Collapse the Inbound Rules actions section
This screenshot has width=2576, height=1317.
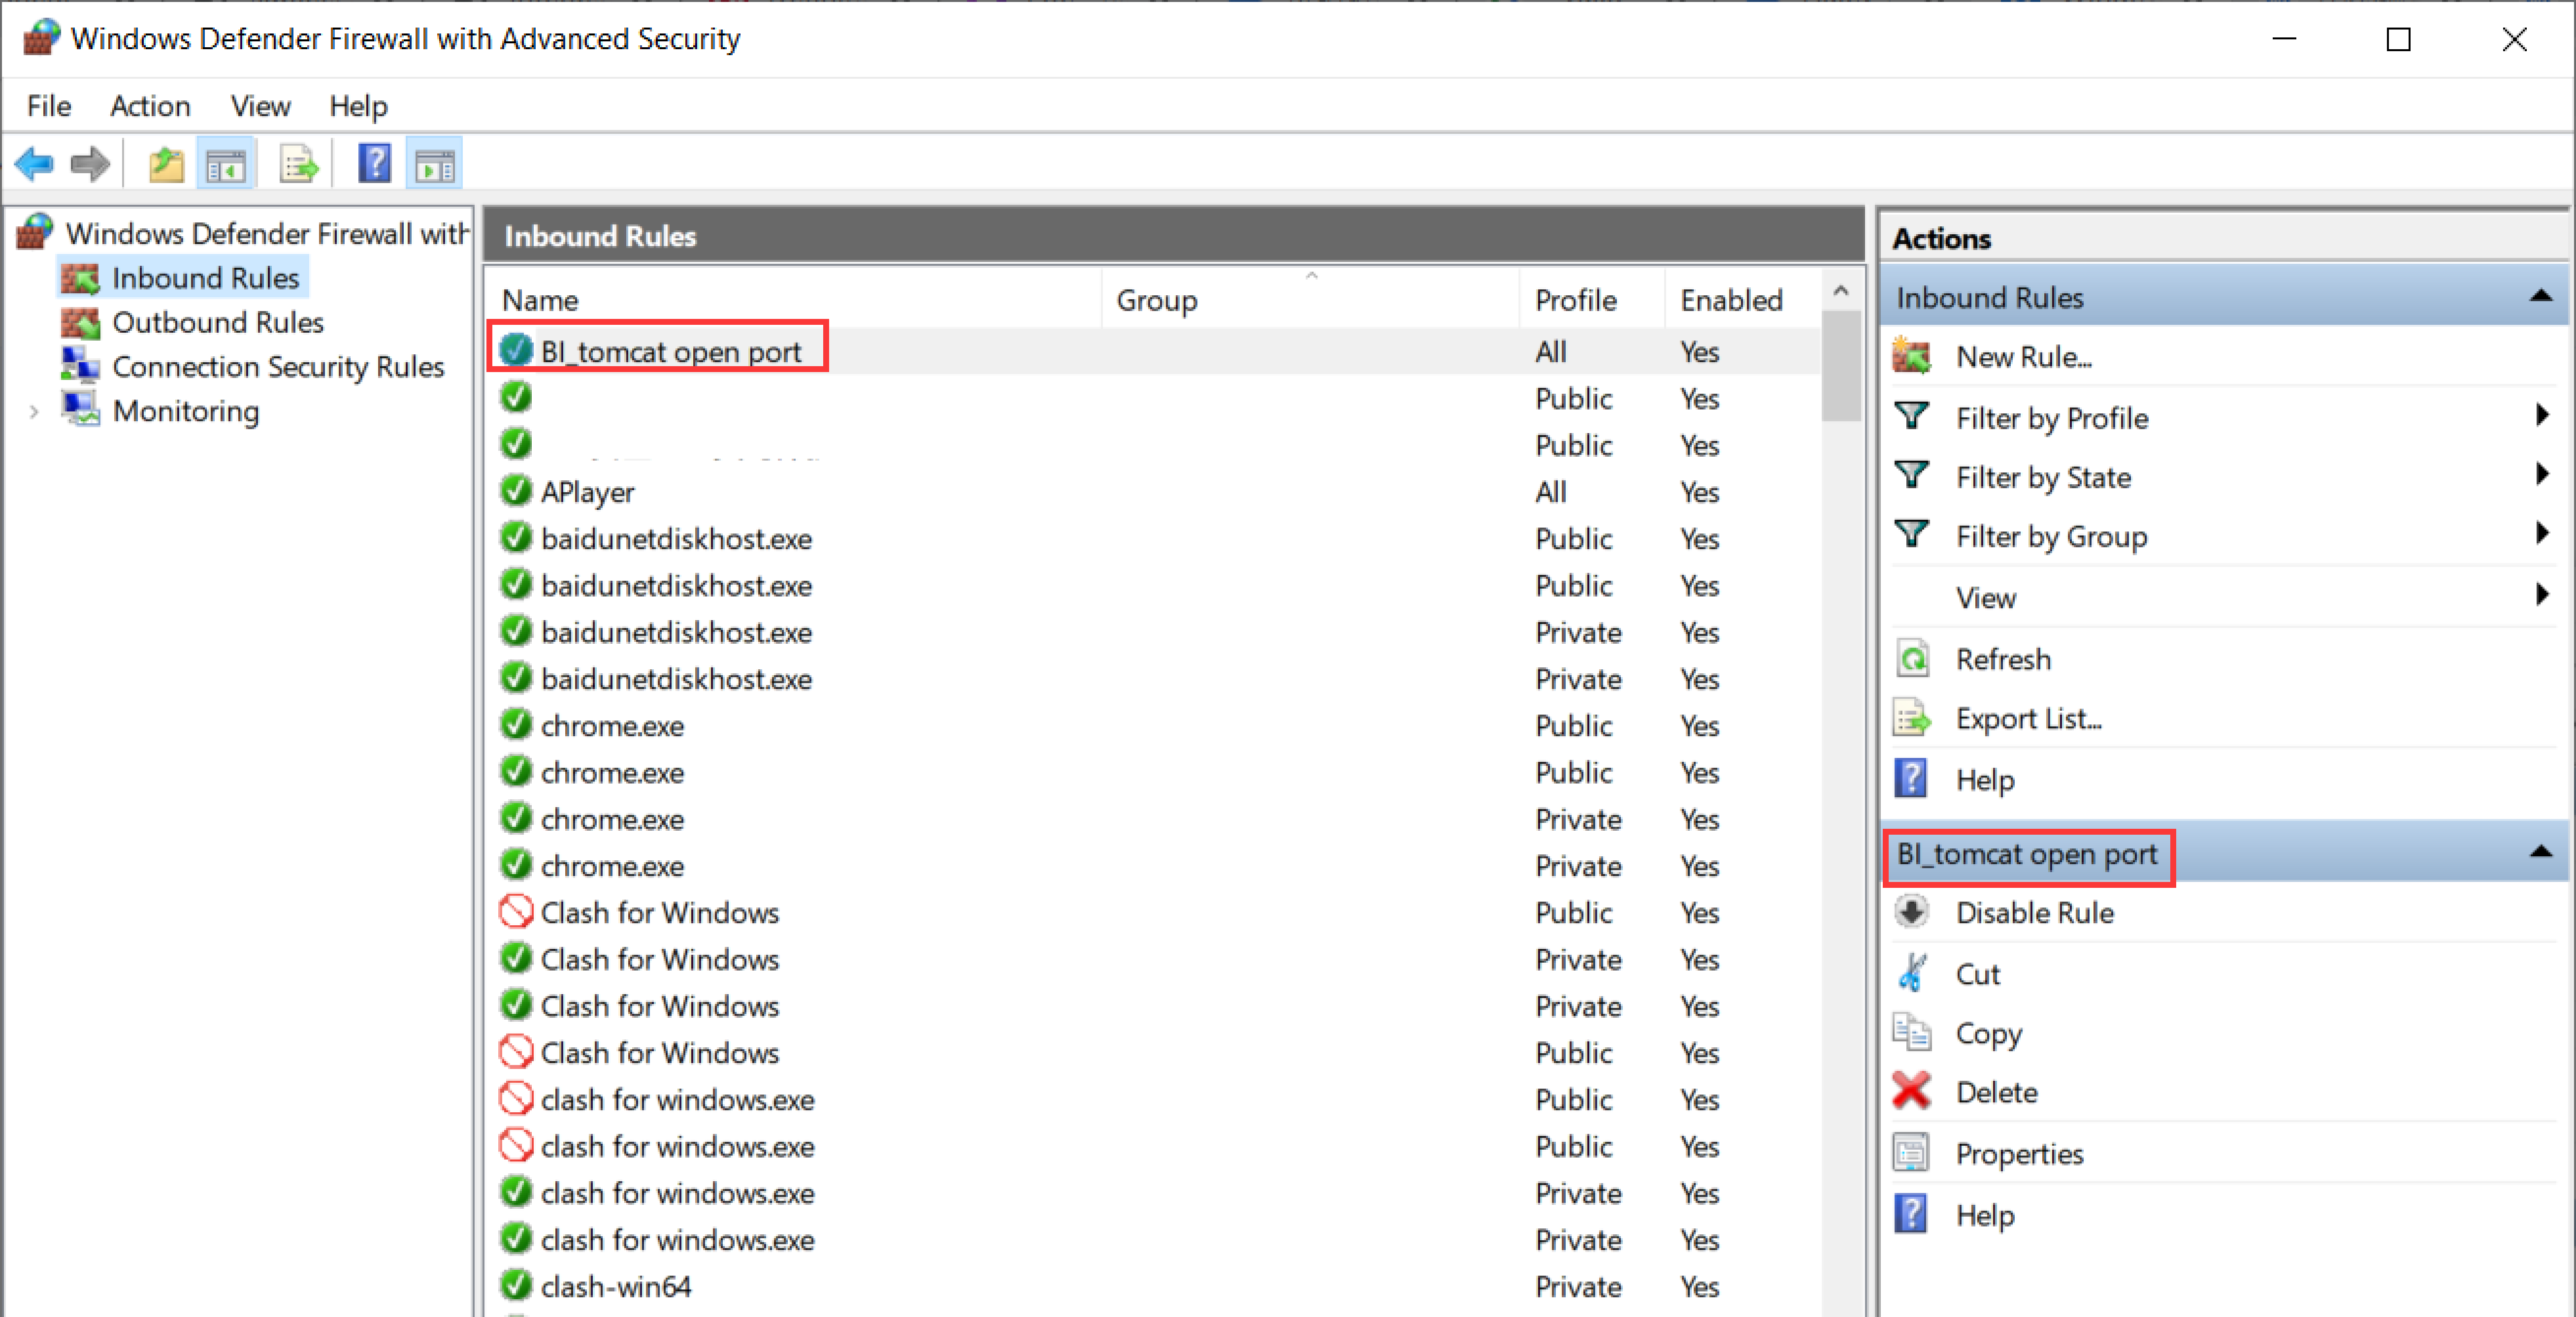[x=2540, y=297]
